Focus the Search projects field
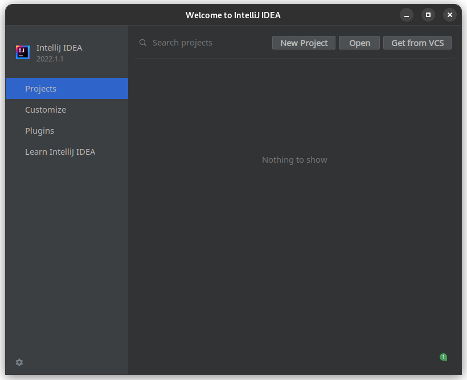The width and height of the screenshot is (467, 380). pos(205,43)
